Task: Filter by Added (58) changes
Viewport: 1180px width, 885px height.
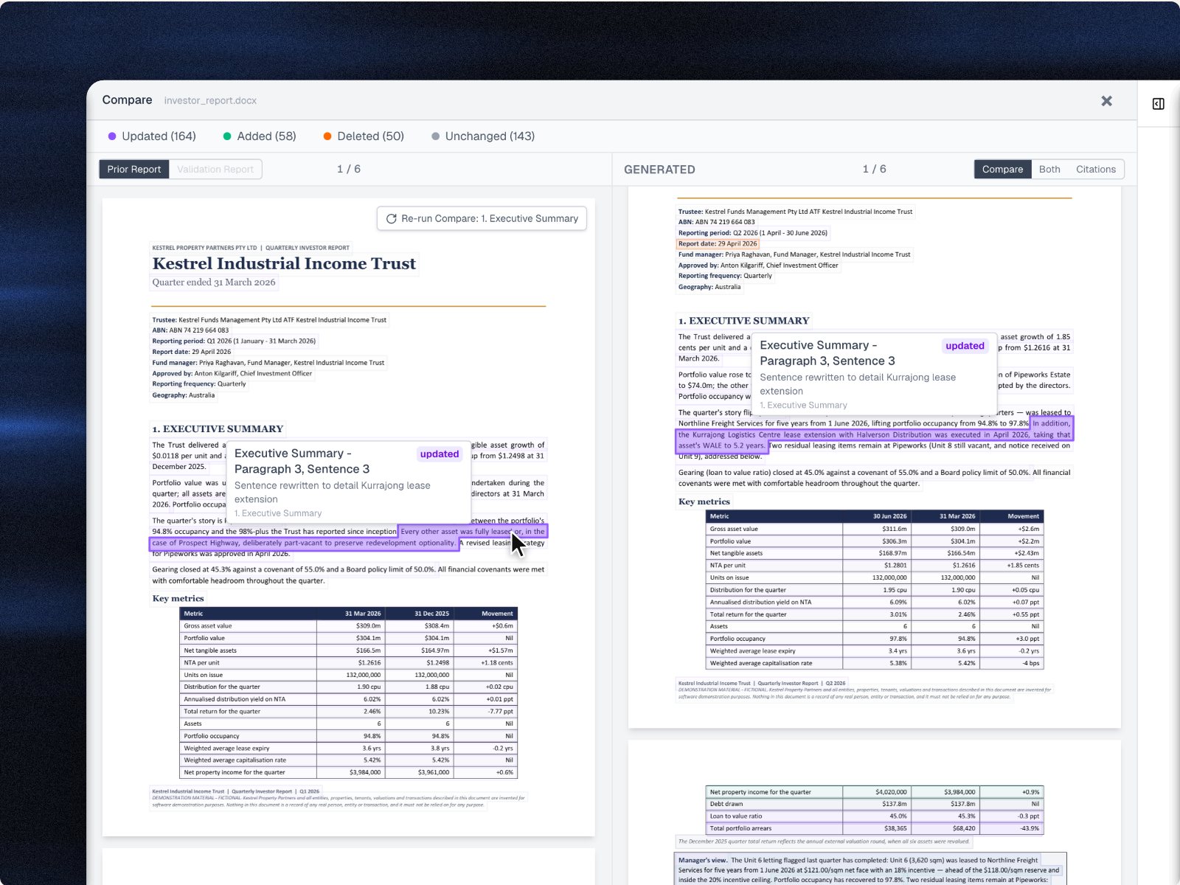Action: point(260,136)
